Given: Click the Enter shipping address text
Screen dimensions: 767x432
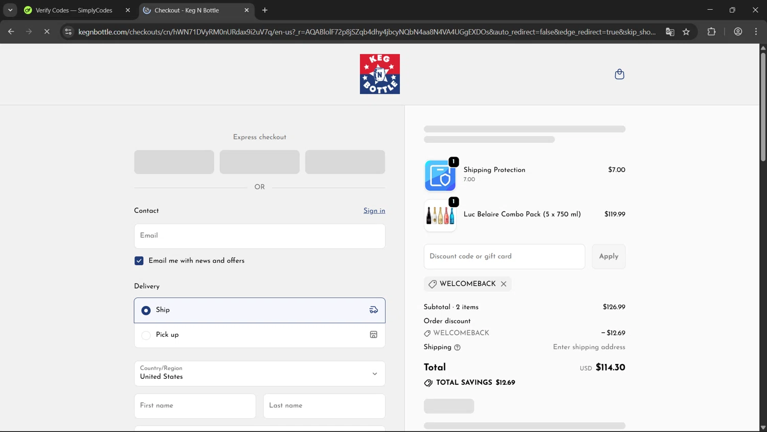Looking at the screenshot, I should pyautogui.click(x=589, y=348).
